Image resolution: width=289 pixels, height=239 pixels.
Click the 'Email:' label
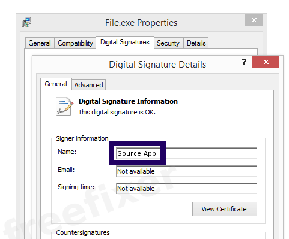66,170
